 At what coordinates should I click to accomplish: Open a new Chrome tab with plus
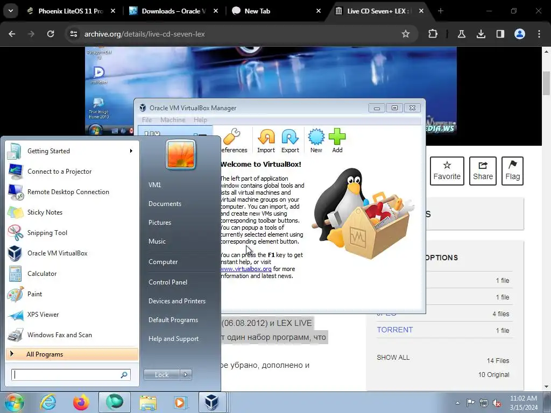(x=440, y=11)
